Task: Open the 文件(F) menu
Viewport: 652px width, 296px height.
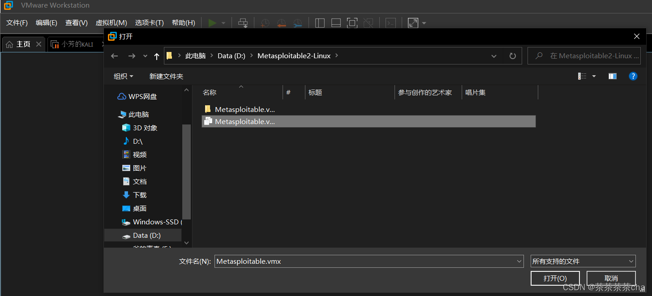Action: point(17,23)
